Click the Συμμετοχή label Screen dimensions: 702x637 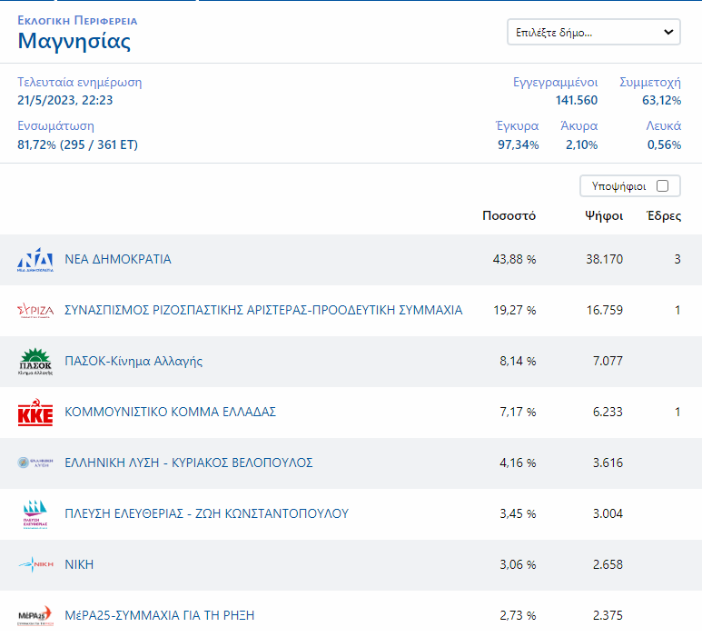pyautogui.click(x=650, y=83)
